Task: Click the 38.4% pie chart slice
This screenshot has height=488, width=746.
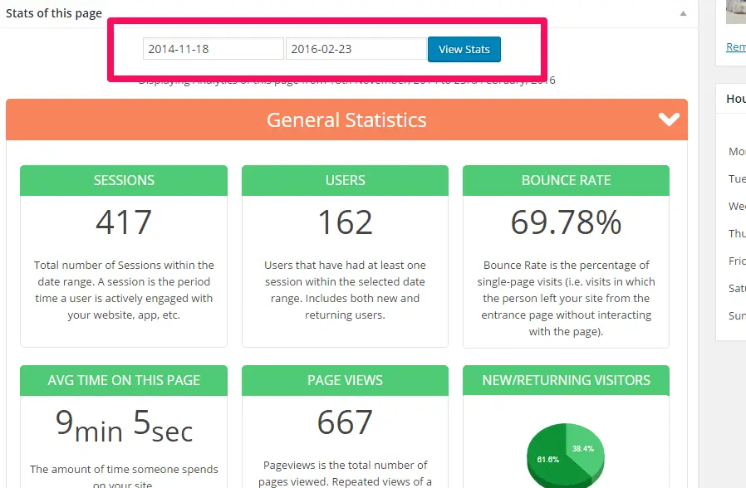Action: point(584,447)
